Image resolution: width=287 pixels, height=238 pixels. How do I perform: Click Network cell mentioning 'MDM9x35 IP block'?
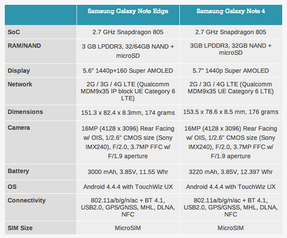[128, 91]
